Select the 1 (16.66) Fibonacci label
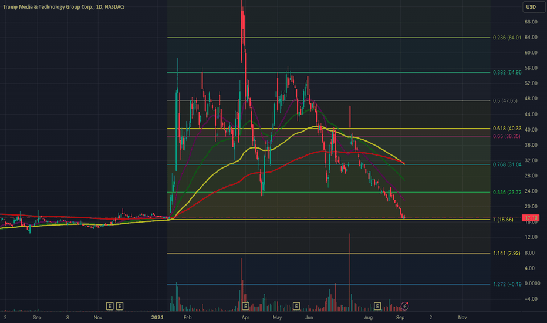The image size is (547, 323). [x=503, y=220]
